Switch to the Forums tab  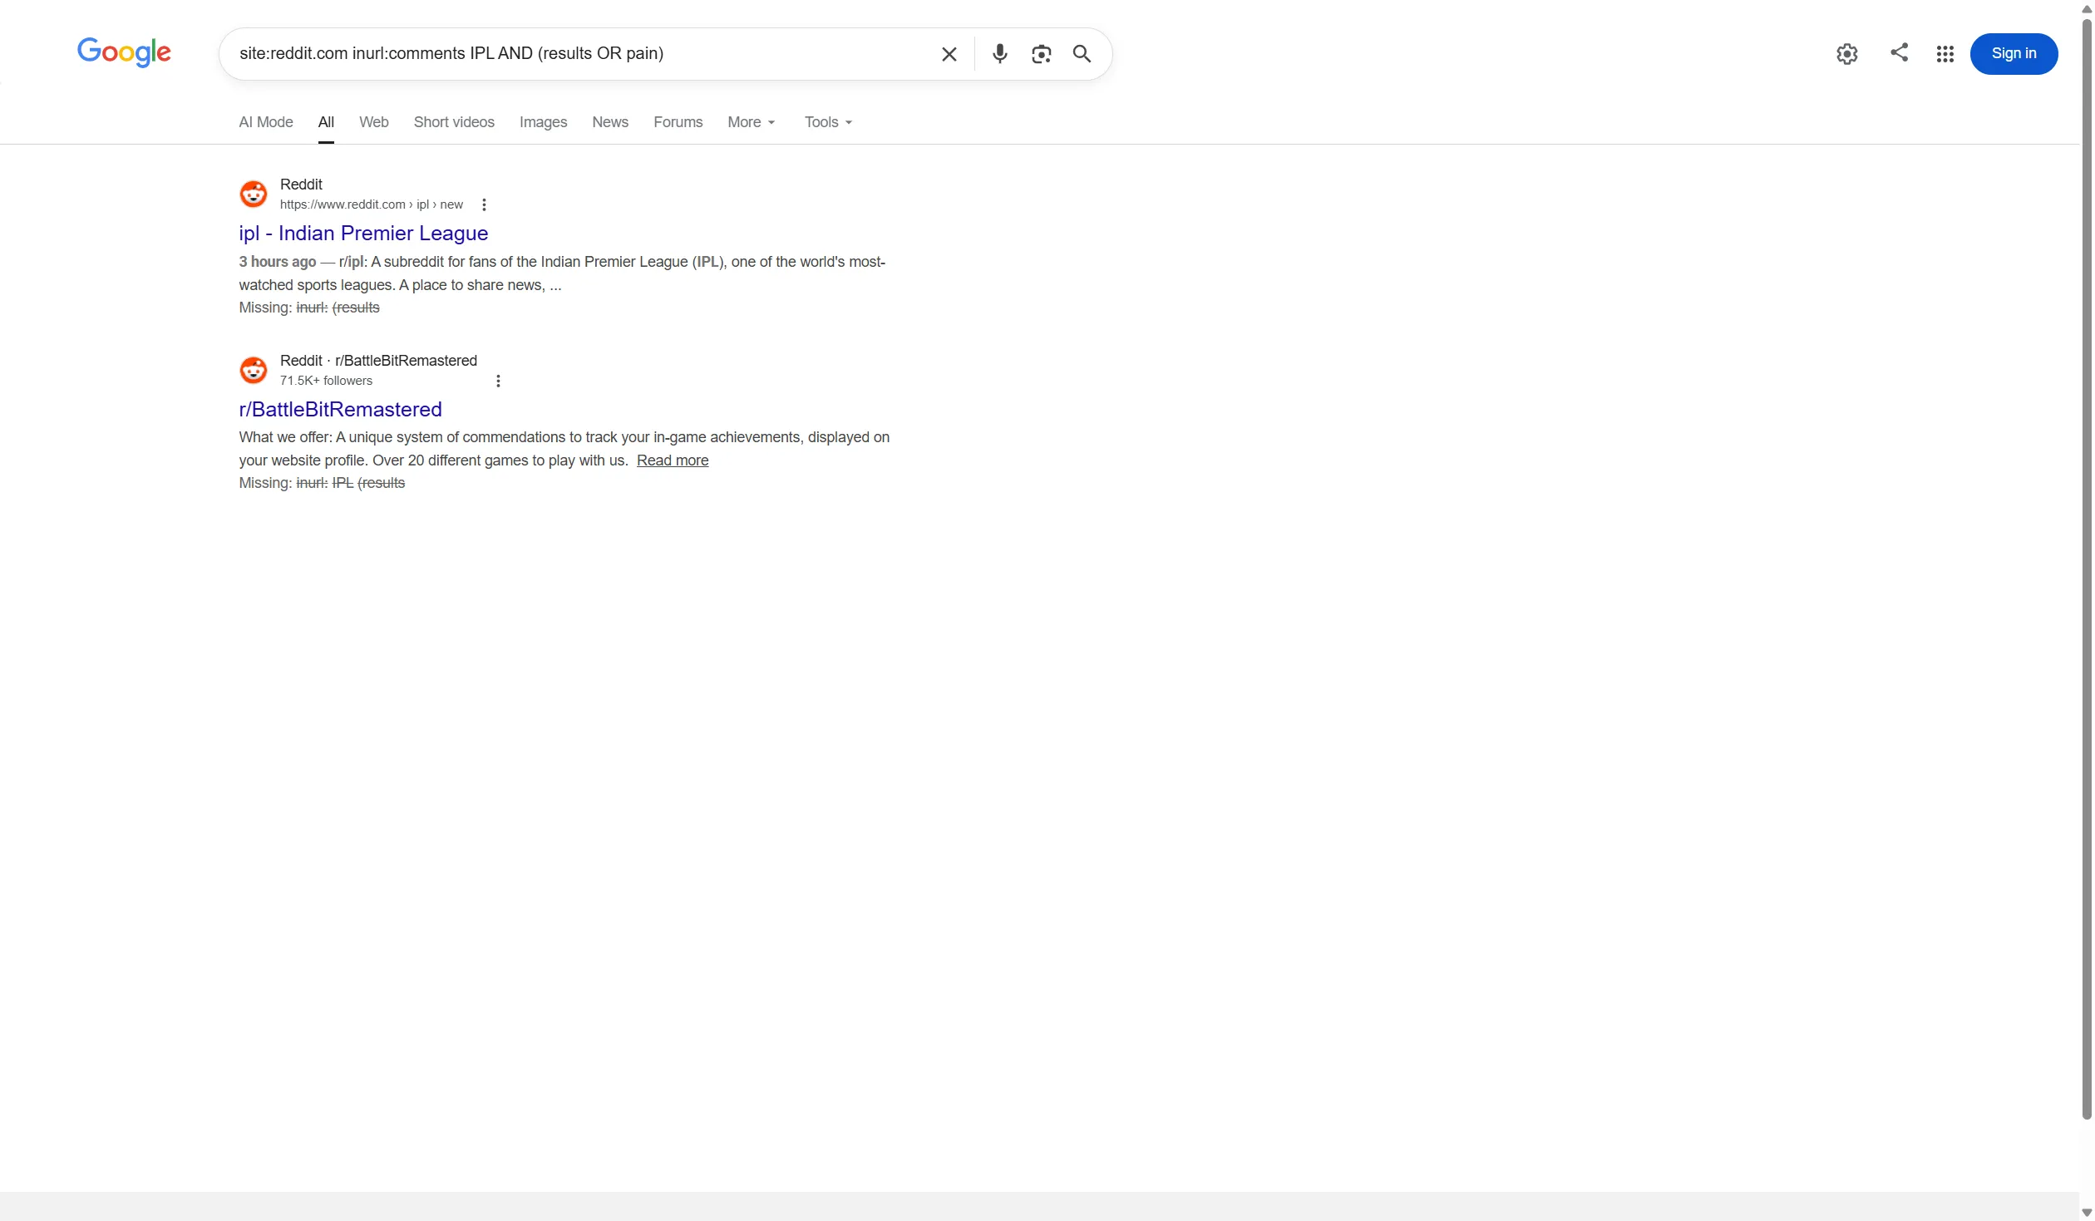click(x=678, y=121)
